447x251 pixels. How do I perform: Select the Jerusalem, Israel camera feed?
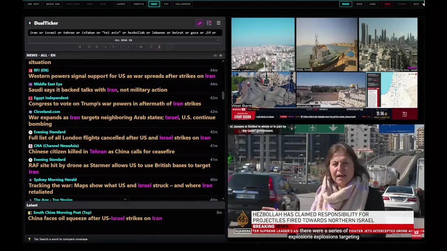click(331, 90)
